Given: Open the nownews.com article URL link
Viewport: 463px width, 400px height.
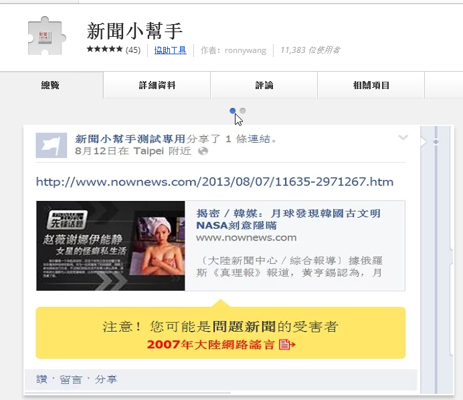Looking at the screenshot, I should pos(215,182).
